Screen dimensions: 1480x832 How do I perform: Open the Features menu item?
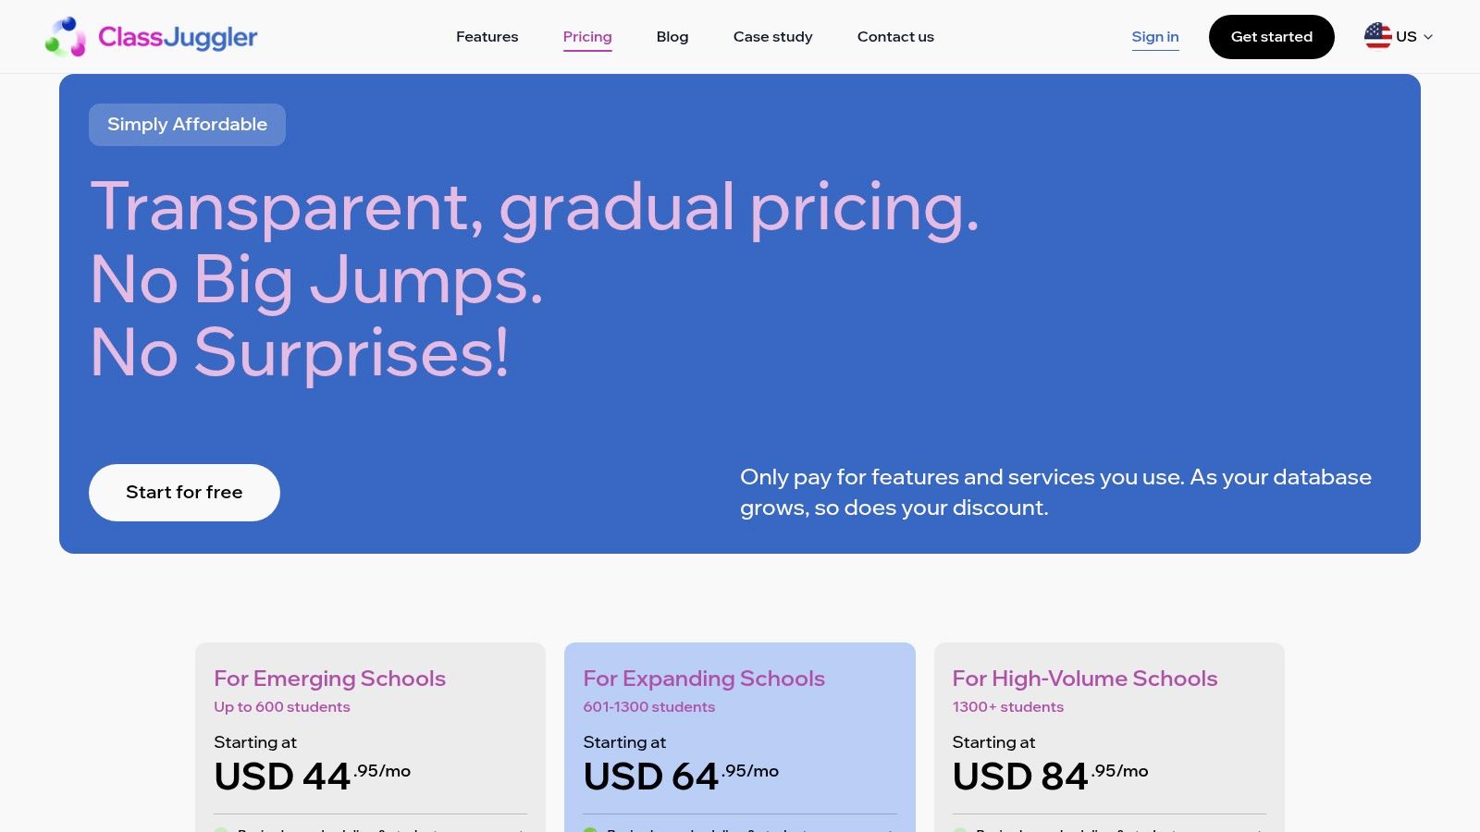pos(487,37)
